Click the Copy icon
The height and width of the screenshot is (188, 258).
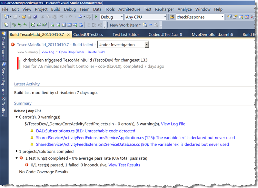click(x=48, y=17)
